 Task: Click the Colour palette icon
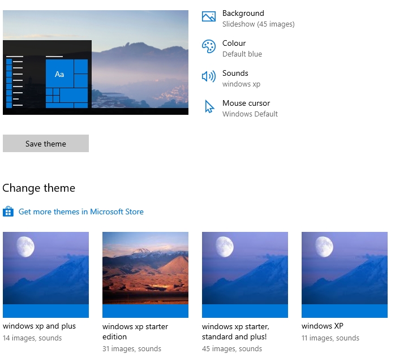(x=209, y=46)
